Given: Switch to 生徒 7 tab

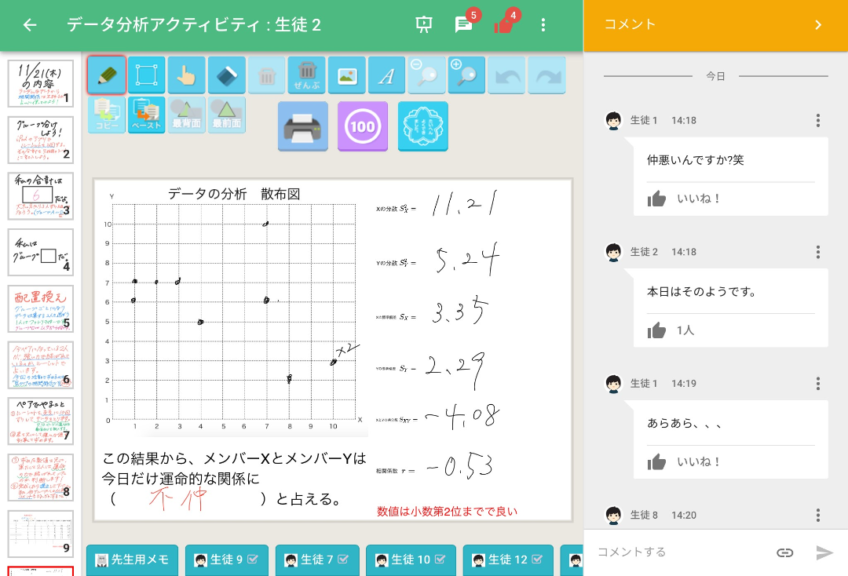Looking at the screenshot, I should coord(317,560).
